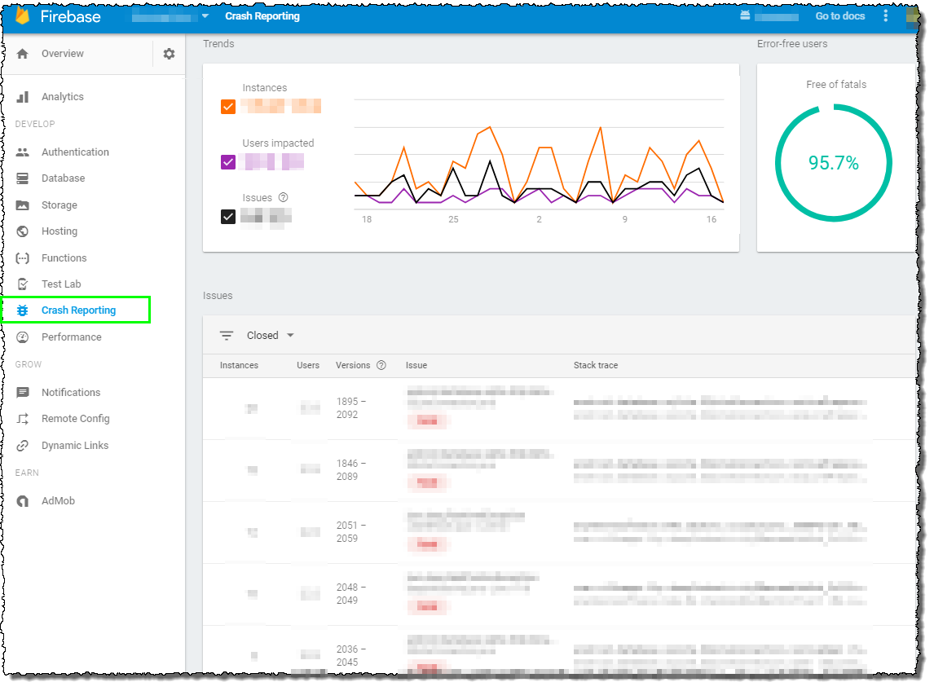Toggle the purple Users impacted checkbox

(x=228, y=163)
